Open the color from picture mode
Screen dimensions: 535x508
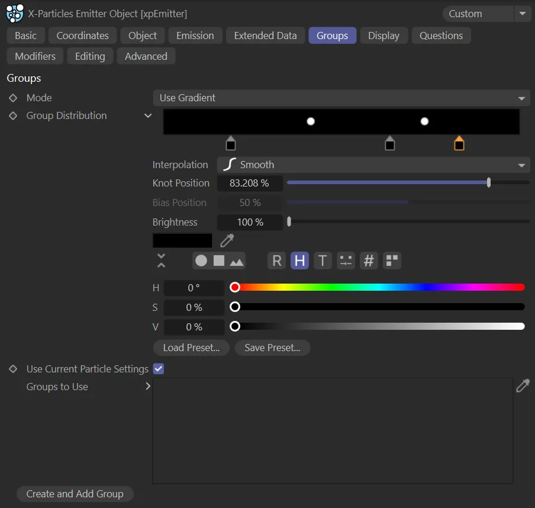tap(237, 261)
